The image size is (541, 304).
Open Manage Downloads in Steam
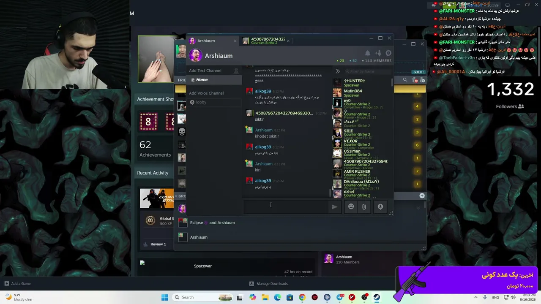coord(268,284)
